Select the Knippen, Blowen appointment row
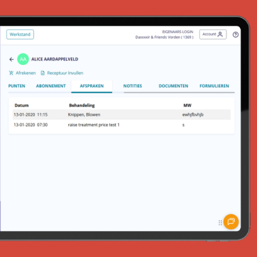Viewport: 257px width, 257px height. tap(121, 115)
